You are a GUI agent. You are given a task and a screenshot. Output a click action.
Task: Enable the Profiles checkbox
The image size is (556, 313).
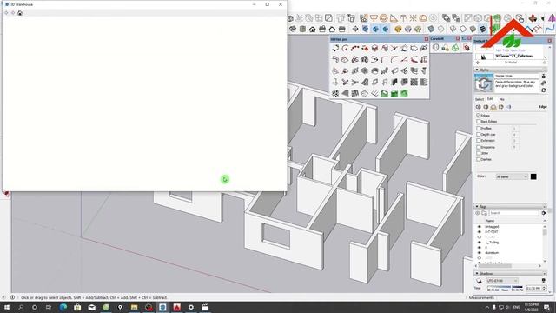tap(479, 128)
